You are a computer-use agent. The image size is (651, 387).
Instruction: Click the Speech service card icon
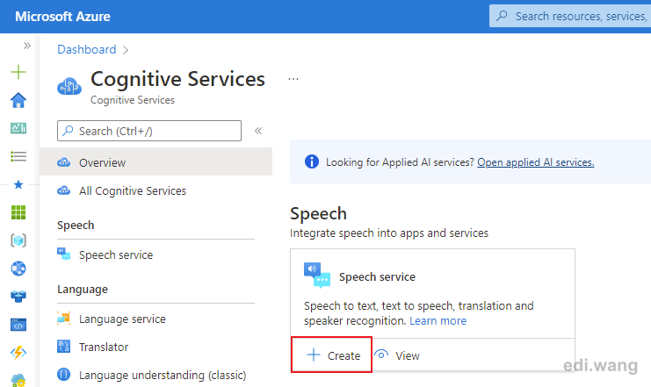[x=317, y=275]
